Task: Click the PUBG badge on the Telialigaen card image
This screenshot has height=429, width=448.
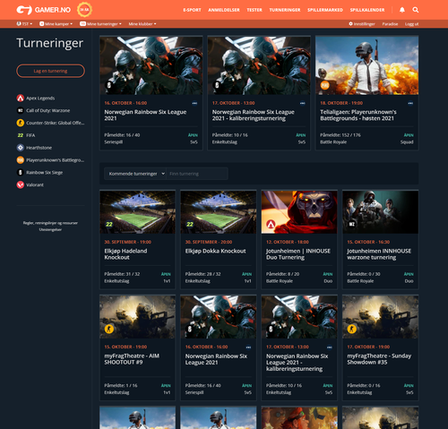Action: pos(324,85)
